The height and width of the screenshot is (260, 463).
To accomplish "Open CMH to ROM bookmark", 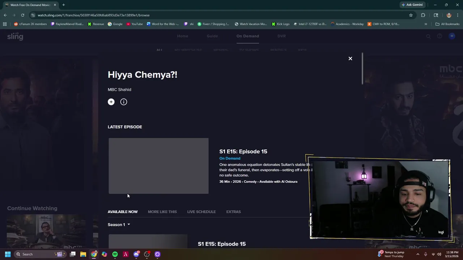I will (x=383, y=24).
